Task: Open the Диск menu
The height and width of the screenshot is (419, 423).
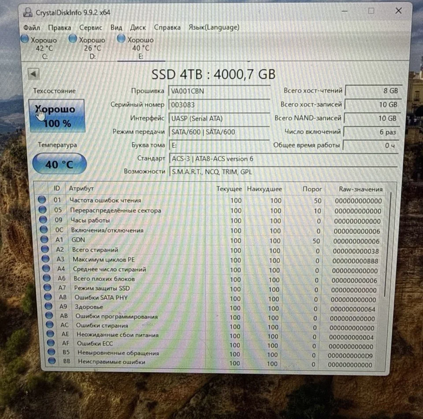Action: 138,27
